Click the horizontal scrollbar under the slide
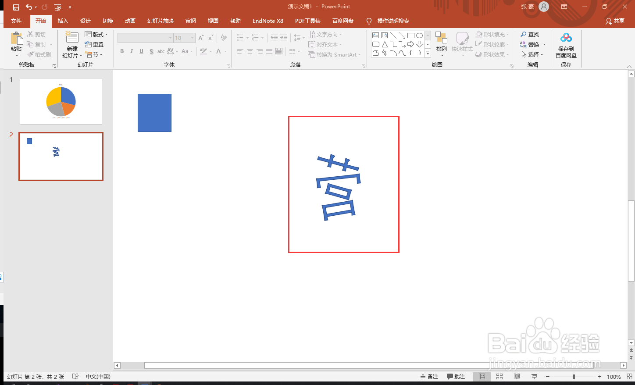 pos(368,365)
